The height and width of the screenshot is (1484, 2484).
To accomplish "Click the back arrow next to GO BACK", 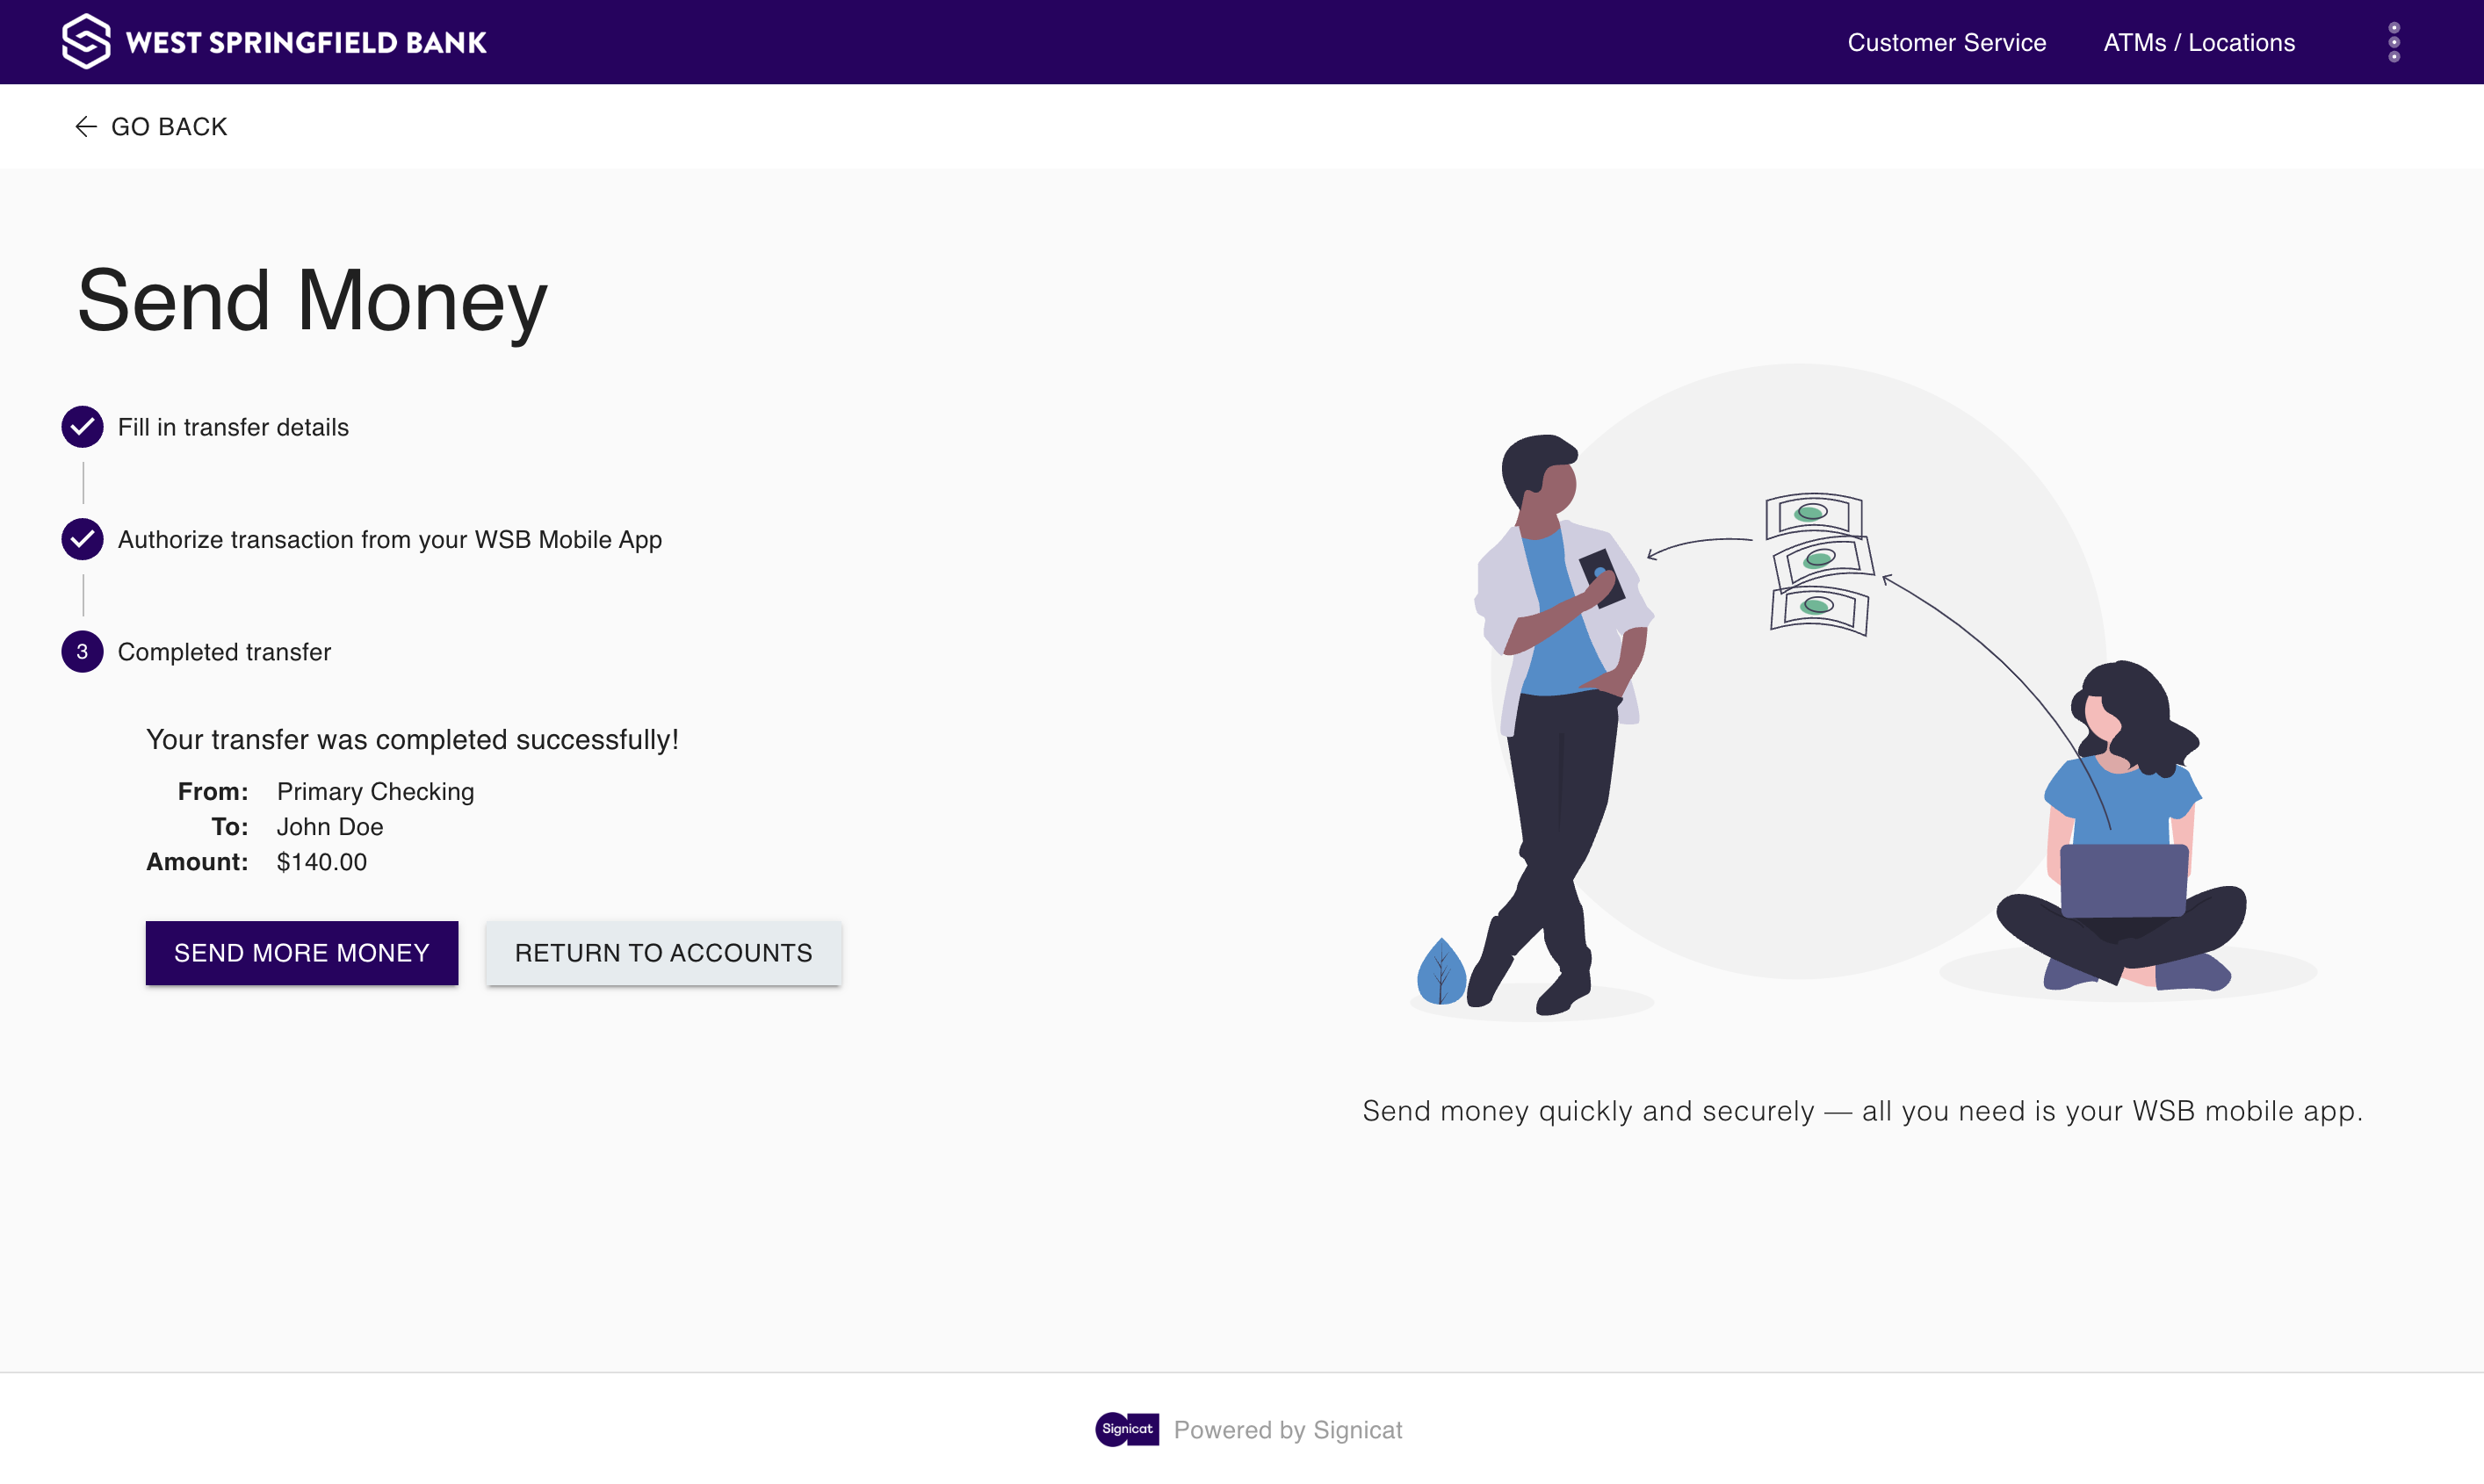I will pyautogui.click(x=86, y=126).
